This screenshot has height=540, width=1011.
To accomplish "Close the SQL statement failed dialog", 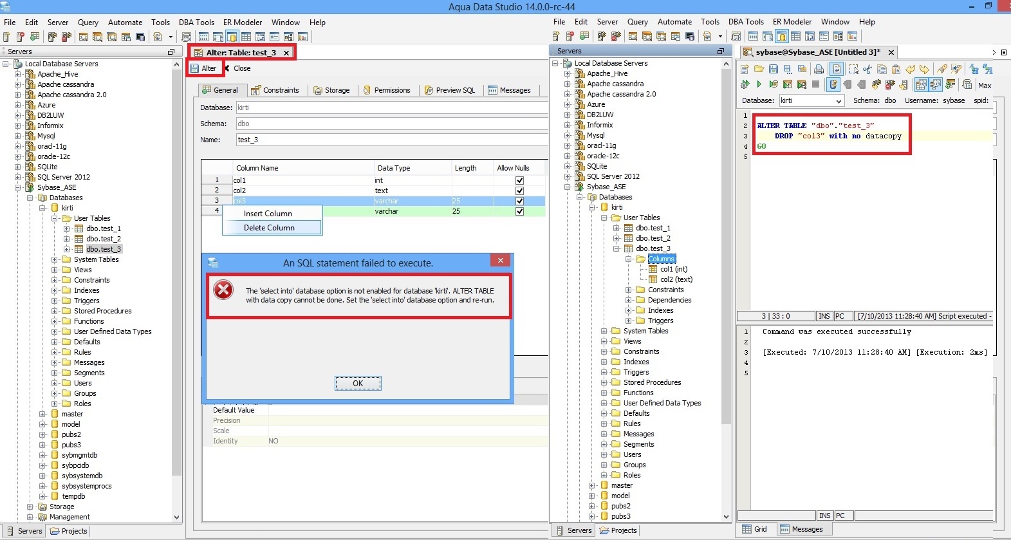I will [501, 260].
